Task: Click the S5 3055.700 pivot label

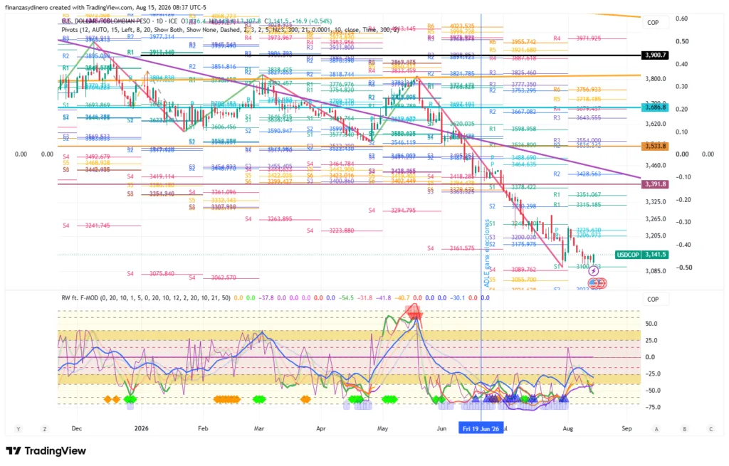Action: click(x=513, y=280)
